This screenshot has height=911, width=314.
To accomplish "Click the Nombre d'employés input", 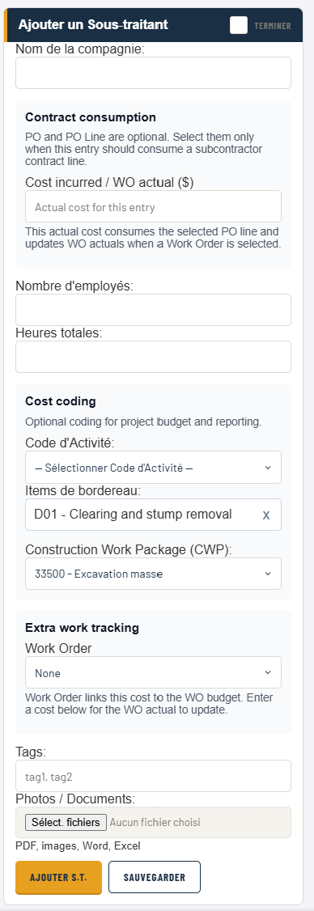I will pyautogui.click(x=153, y=310).
